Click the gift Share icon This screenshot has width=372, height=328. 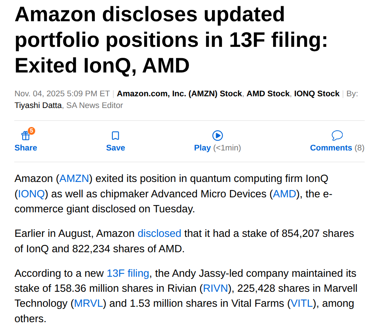point(25,136)
